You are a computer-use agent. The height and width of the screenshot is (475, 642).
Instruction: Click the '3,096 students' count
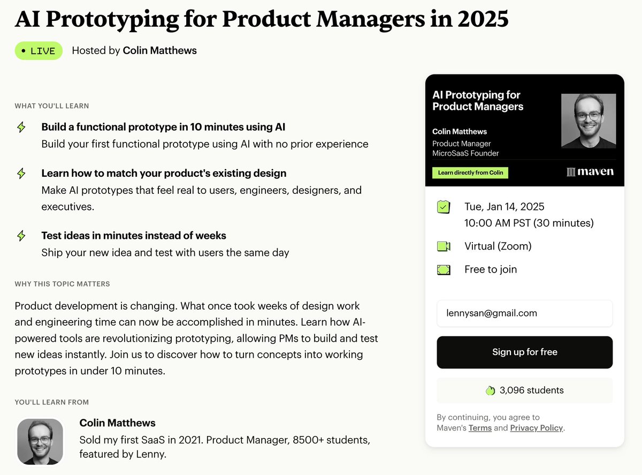pyautogui.click(x=532, y=390)
